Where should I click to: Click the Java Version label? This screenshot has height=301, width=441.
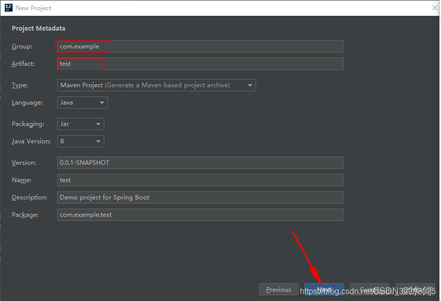tap(31, 141)
